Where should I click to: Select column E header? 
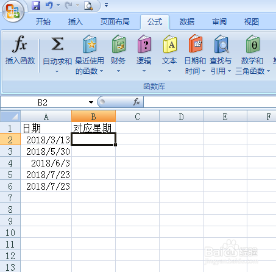pos(225,116)
